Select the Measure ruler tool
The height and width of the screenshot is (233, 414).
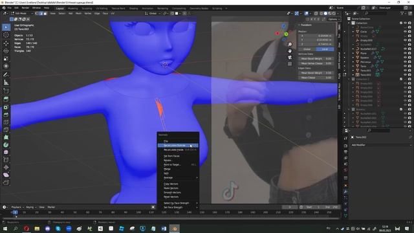point(6,82)
